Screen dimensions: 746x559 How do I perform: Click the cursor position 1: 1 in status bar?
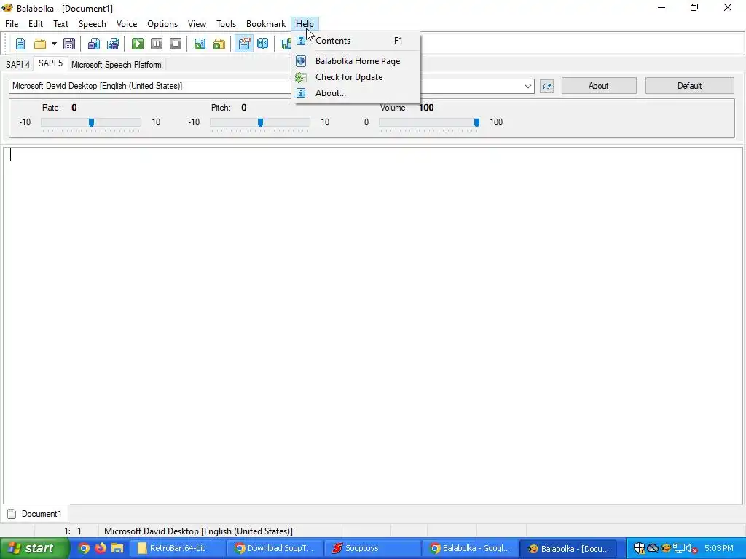(73, 531)
